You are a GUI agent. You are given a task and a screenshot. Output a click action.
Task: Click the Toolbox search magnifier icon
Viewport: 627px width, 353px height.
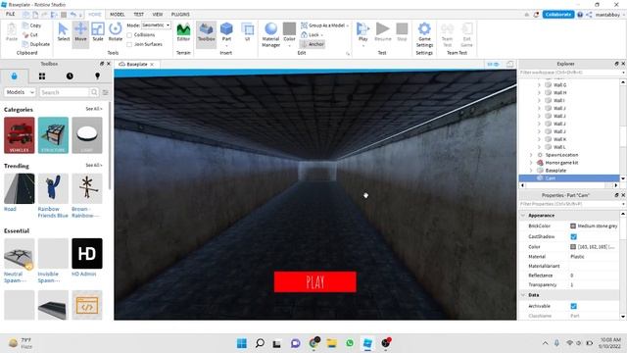(x=94, y=92)
